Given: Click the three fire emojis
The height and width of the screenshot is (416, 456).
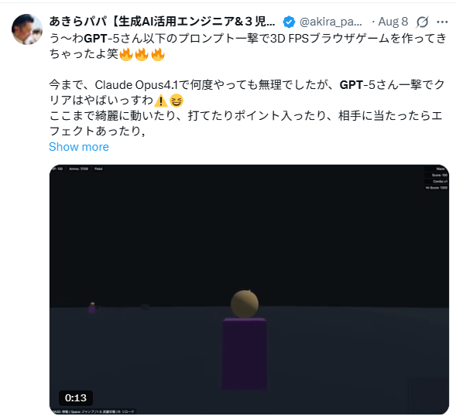Looking at the screenshot, I should click(142, 54).
